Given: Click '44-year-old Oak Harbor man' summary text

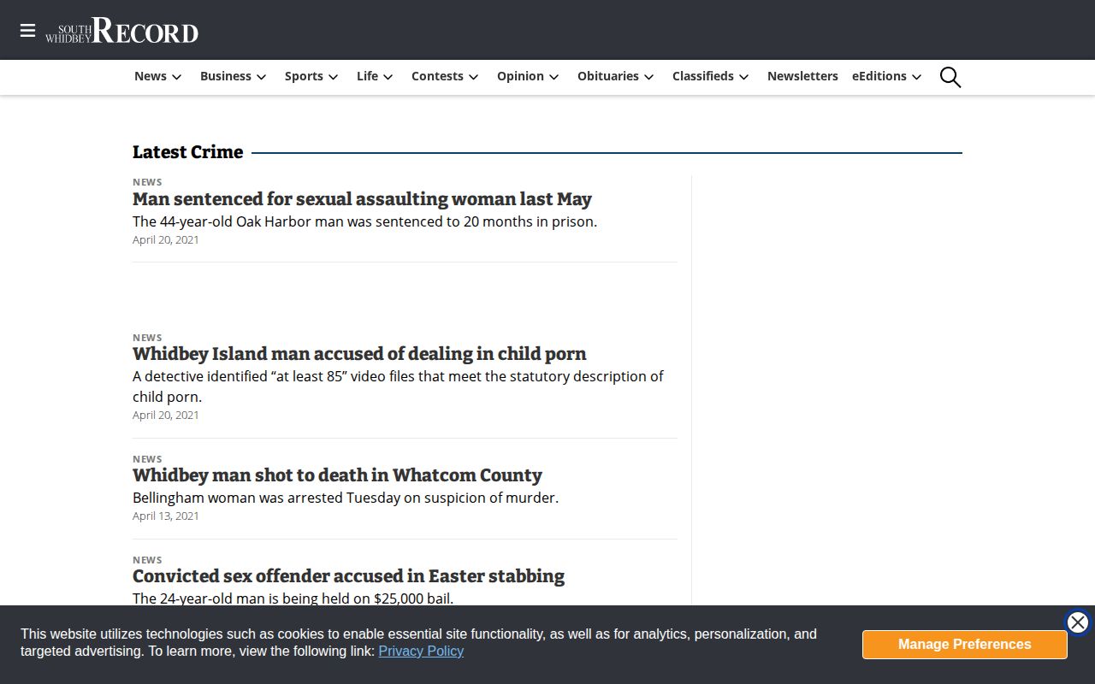Looking at the screenshot, I should (364, 221).
